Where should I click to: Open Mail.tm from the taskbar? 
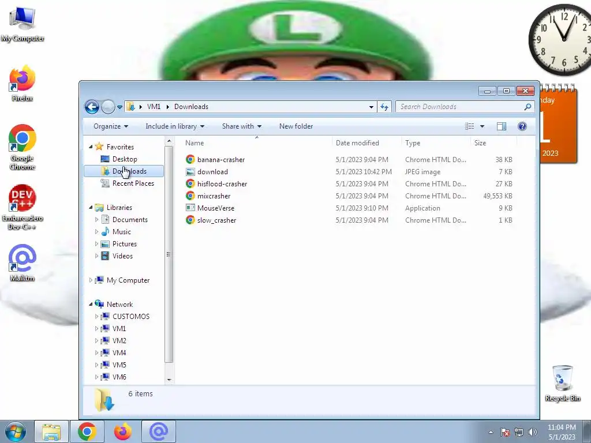(159, 431)
